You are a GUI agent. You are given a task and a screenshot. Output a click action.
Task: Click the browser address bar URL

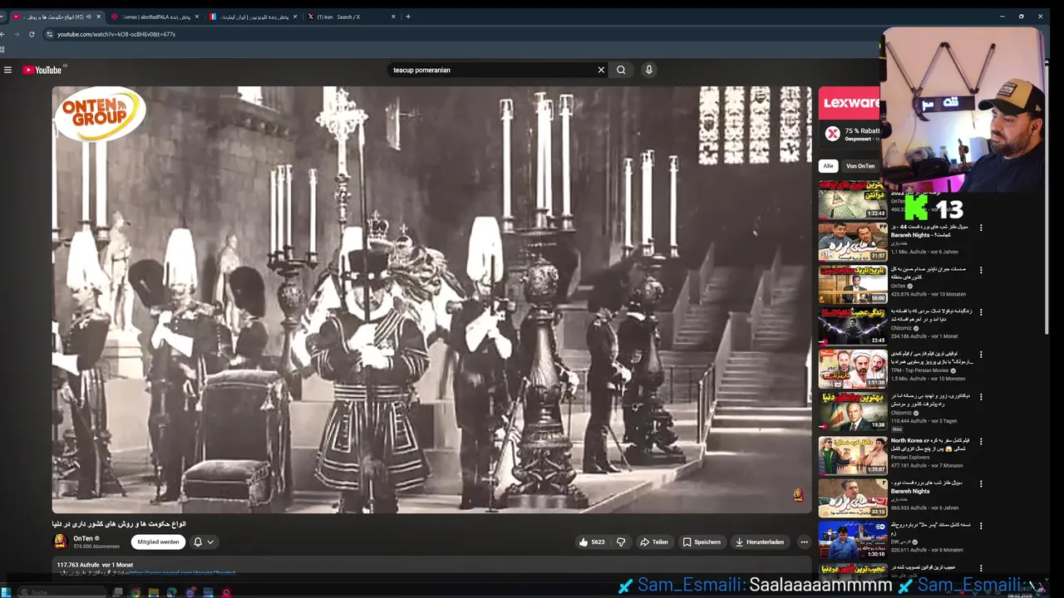(x=116, y=34)
